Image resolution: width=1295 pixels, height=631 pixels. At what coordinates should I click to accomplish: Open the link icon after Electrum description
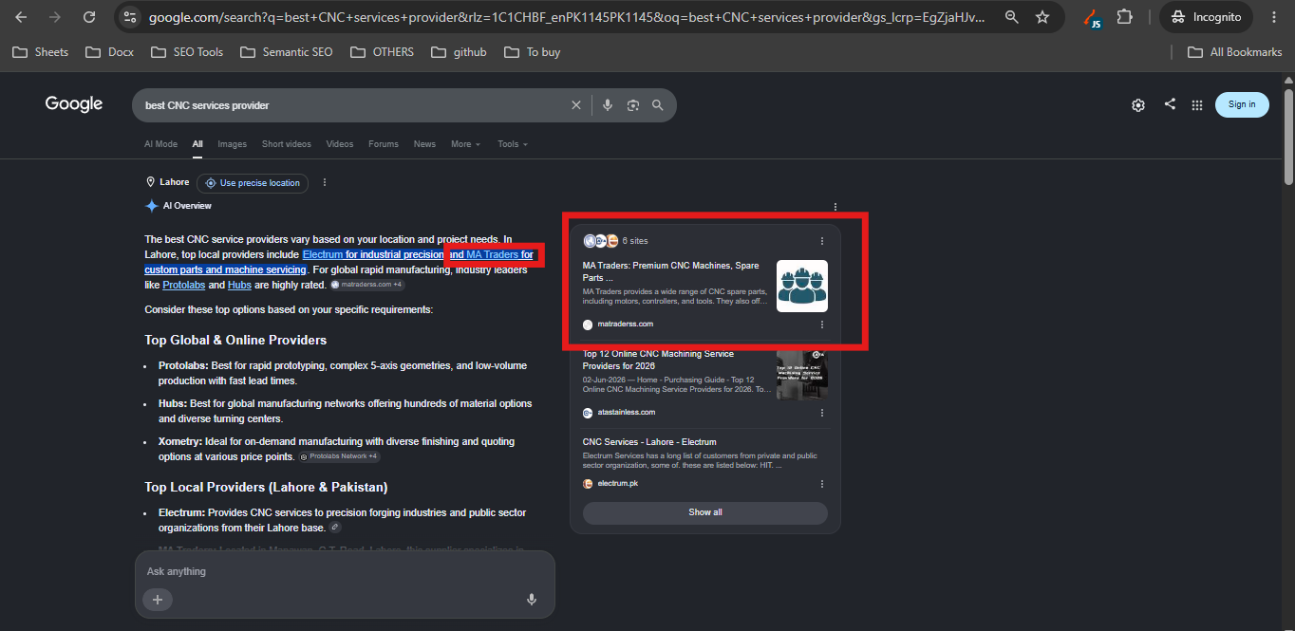(335, 528)
